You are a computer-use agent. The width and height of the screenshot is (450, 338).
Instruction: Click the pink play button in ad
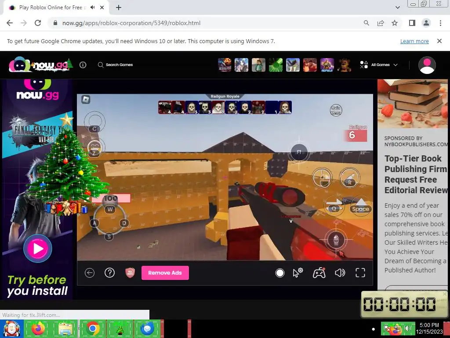[38, 248]
